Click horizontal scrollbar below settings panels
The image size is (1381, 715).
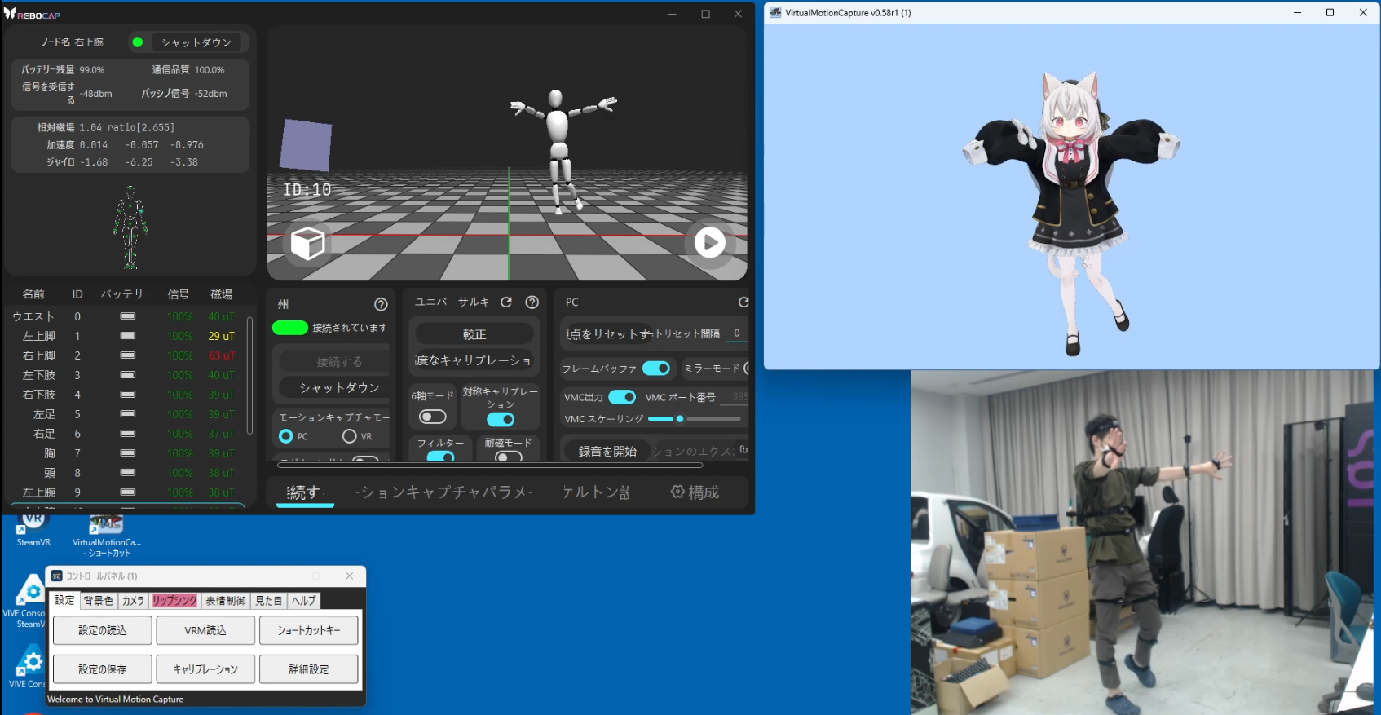tap(490, 466)
